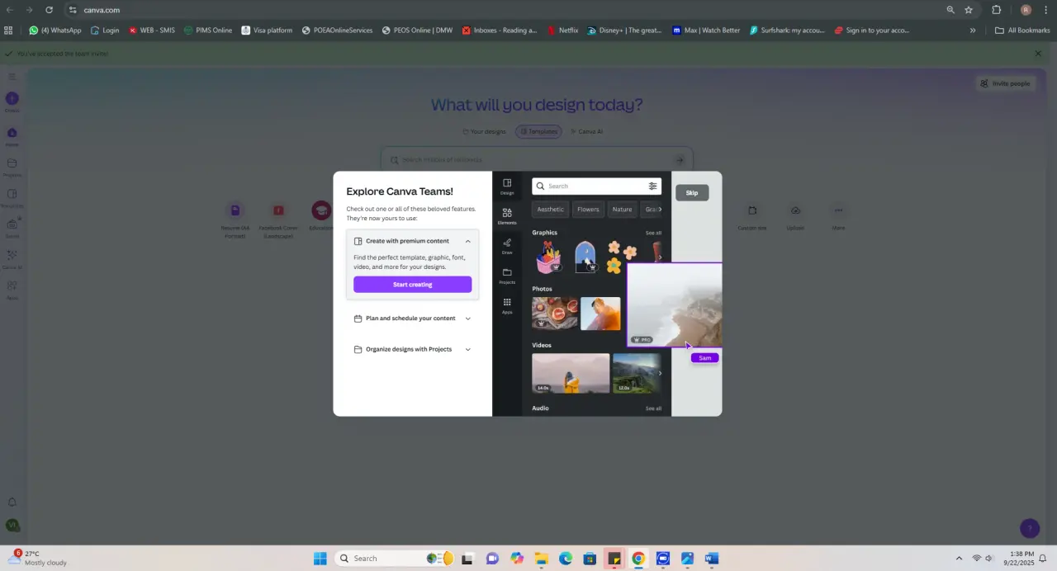Open the notifications bell in Canva sidebar
Image resolution: width=1057 pixels, height=571 pixels.
coord(12,502)
